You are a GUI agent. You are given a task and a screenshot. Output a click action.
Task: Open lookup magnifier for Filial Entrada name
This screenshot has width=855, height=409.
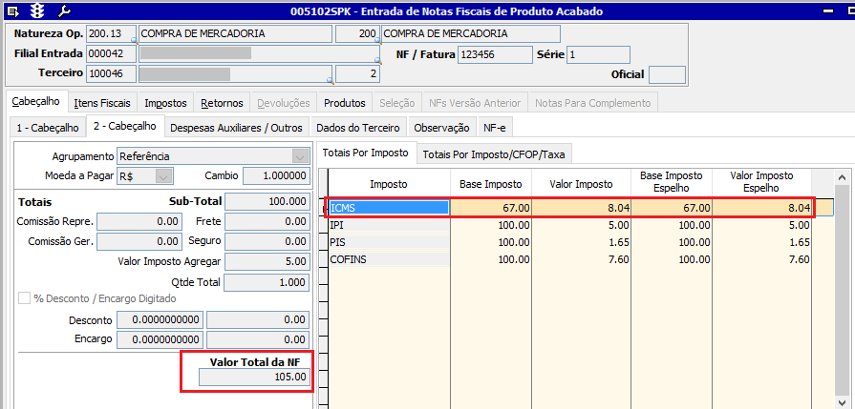(376, 60)
